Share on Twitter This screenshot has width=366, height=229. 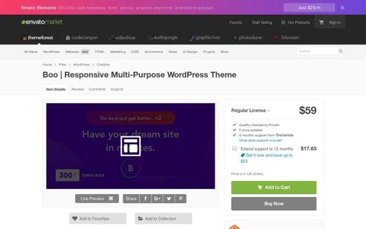(x=169, y=199)
